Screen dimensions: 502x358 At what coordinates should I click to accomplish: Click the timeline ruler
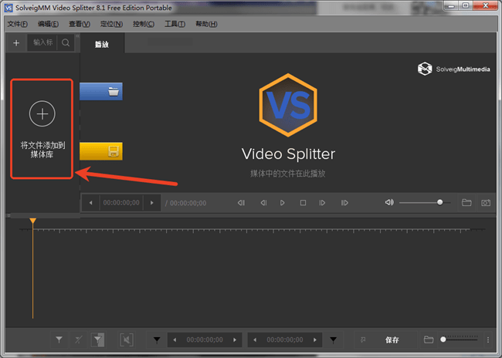point(252,230)
